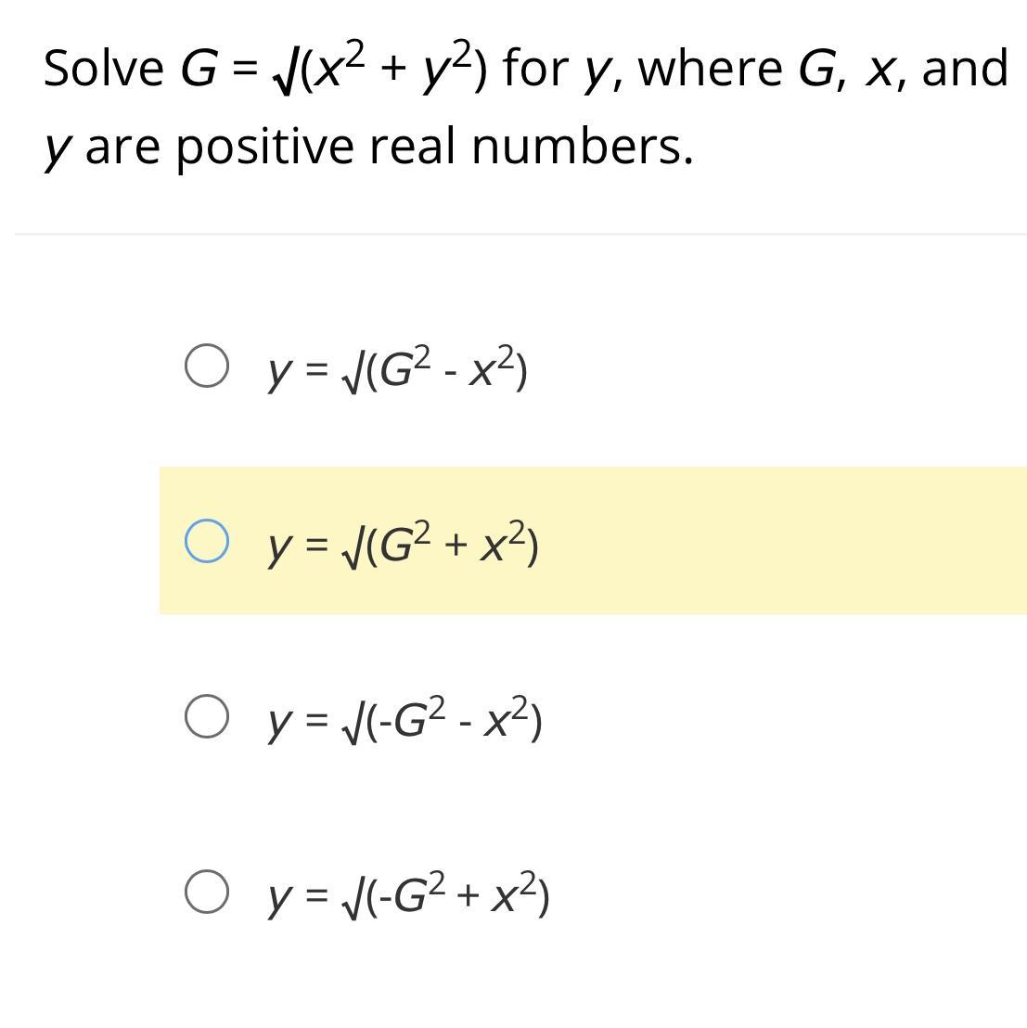Pick radio button for y = √(-G² - x²)
Viewport: 1027px width, 1028px height.
(206, 716)
